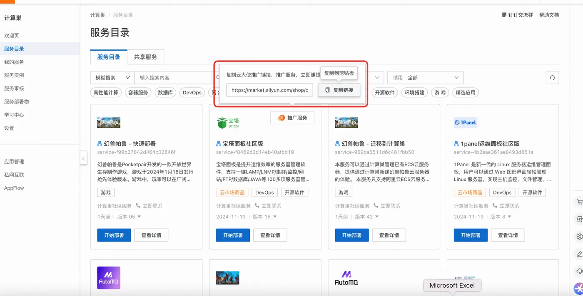Click service ID service-f99b27842d464c02846f
583x296 pixels.
pyautogui.click(x=136, y=152)
